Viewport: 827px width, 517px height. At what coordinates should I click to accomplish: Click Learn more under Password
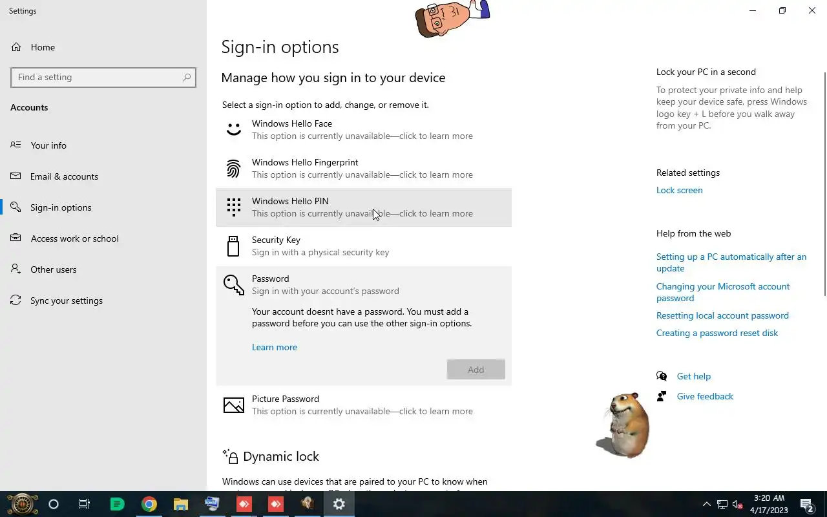coord(275,347)
